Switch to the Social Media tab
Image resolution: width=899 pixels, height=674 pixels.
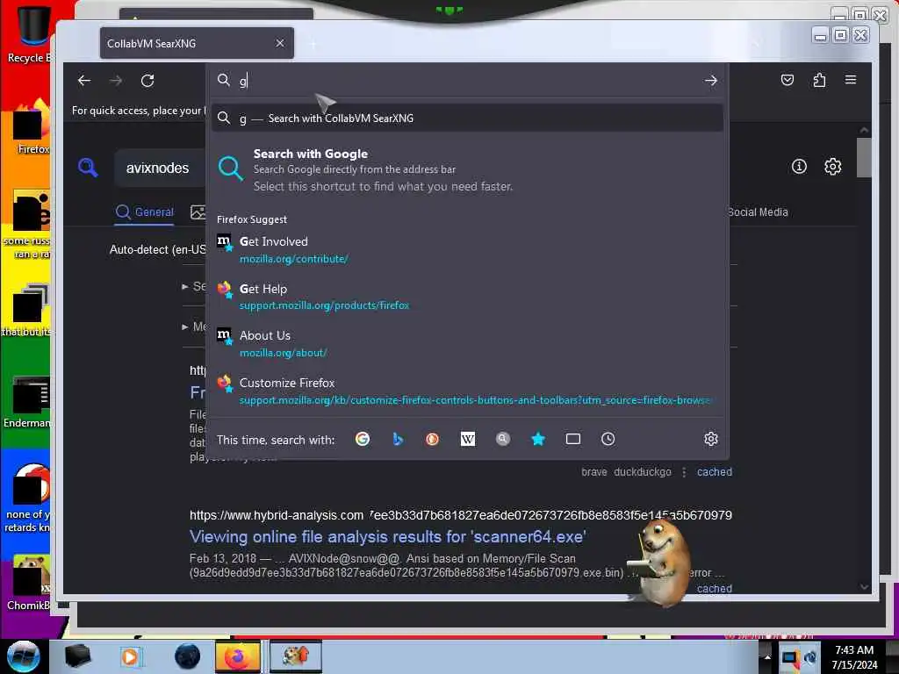758,212
